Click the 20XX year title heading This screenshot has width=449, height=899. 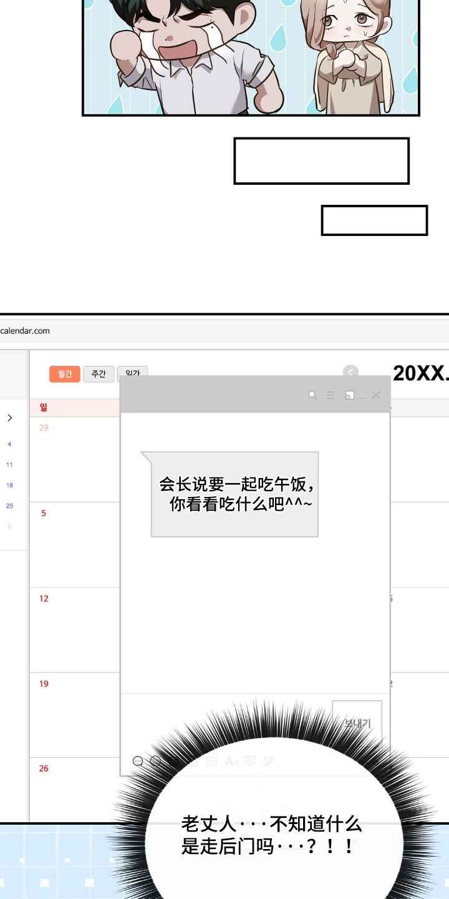pos(420,373)
